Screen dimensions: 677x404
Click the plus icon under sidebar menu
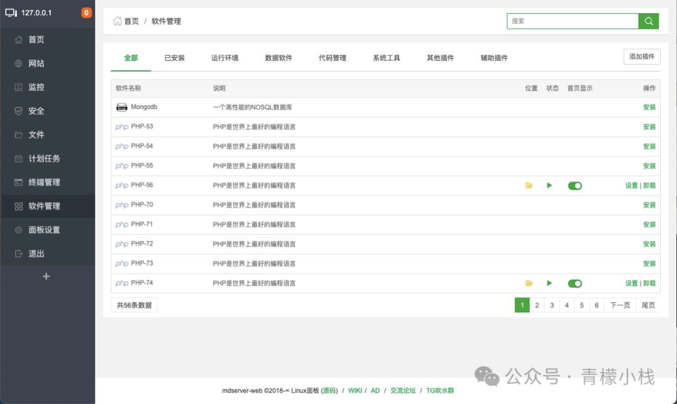point(46,276)
